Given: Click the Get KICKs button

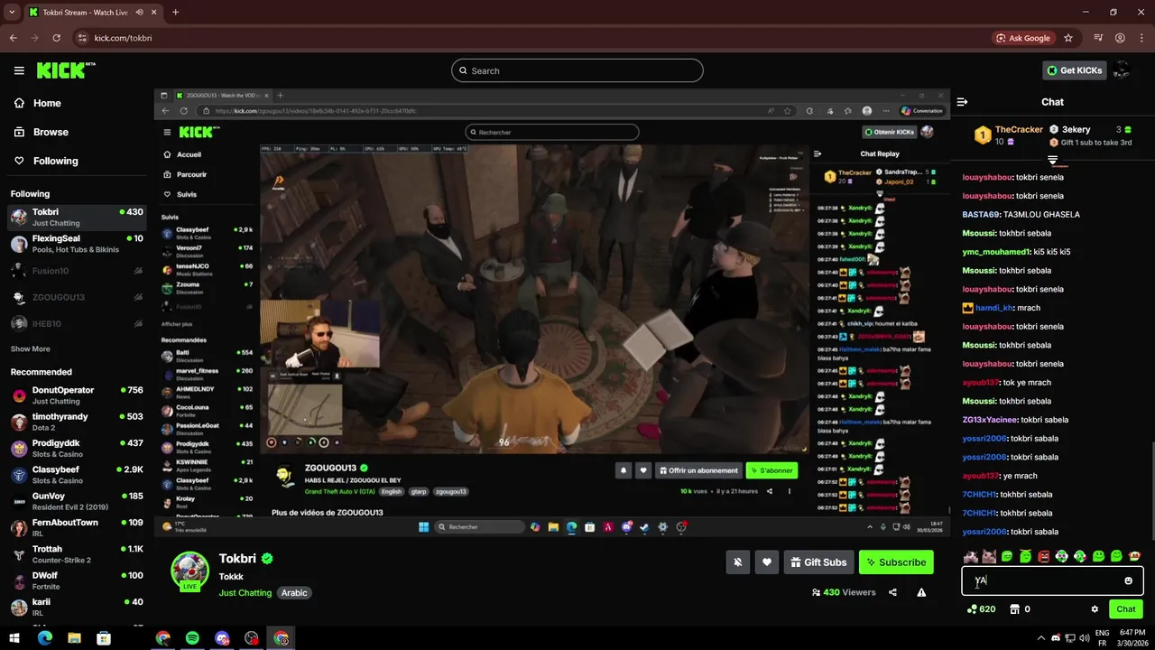Looking at the screenshot, I should [x=1074, y=70].
